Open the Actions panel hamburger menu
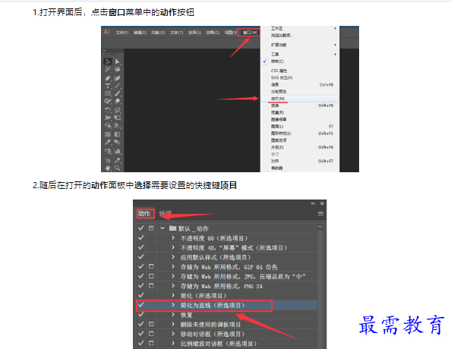Image resolution: width=451 pixels, height=349 pixels. click(320, 214)
